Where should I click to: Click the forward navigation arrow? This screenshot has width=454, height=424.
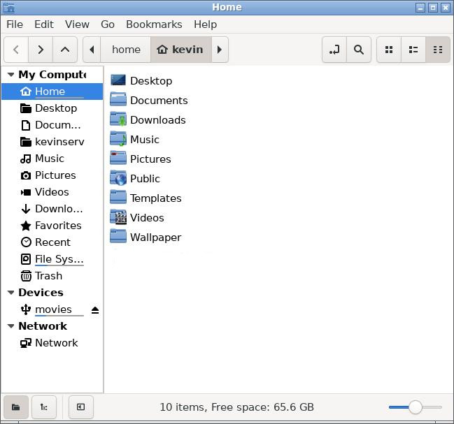tap(41, 50)
